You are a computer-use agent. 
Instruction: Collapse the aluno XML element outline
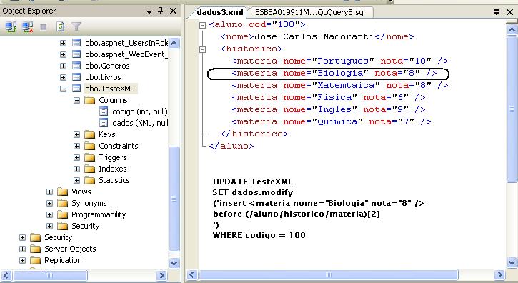(202, 25)
